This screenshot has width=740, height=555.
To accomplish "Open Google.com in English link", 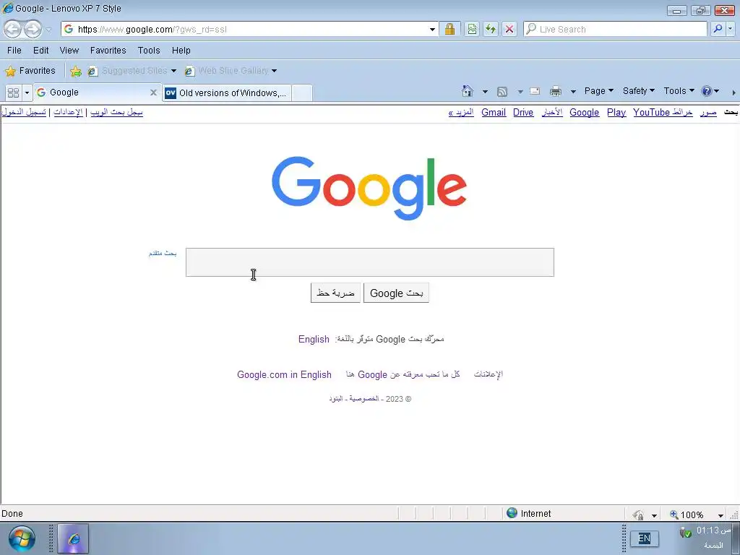I will (284, 374).
